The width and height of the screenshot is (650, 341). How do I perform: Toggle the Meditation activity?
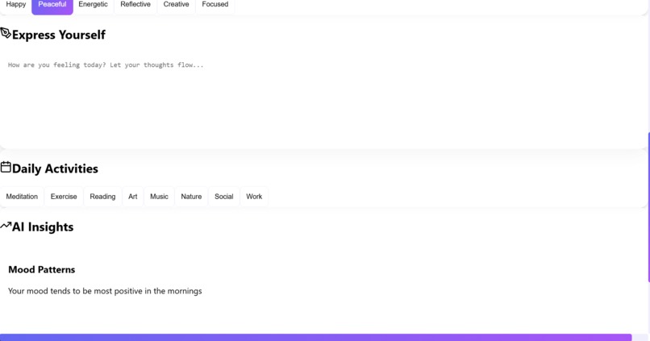[x=22, y=197]
